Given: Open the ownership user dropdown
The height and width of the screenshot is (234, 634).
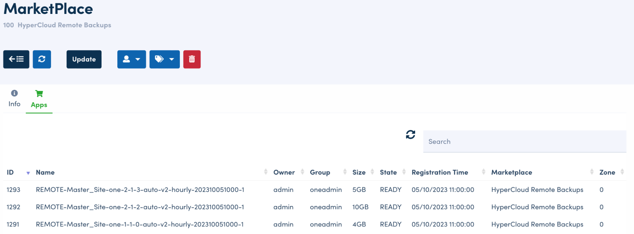Looking at the screenshot, I should tap(132, 59).
